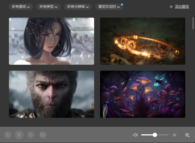Viewport: 195px width, 143px height.
Task: Select the glowing golden headband wallpaper
Action: click(143, 41)
